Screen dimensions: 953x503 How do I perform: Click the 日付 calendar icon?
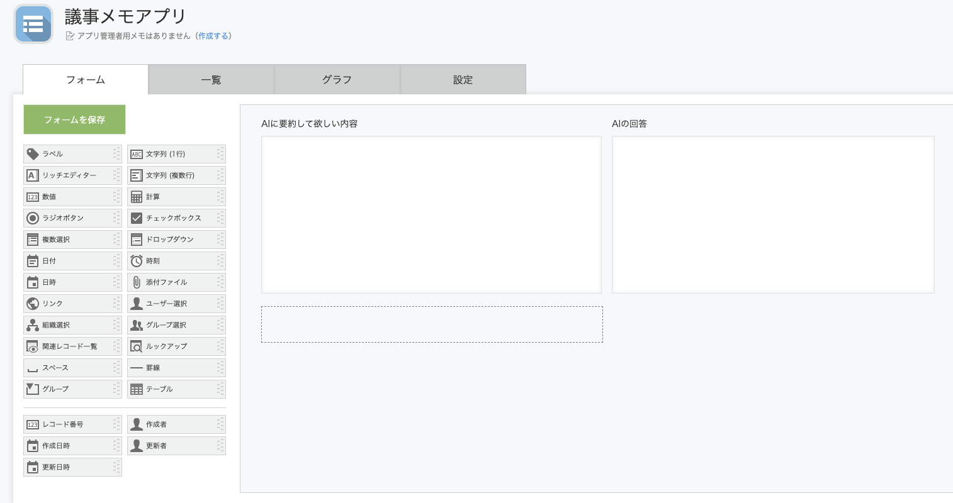click(33, 261)
